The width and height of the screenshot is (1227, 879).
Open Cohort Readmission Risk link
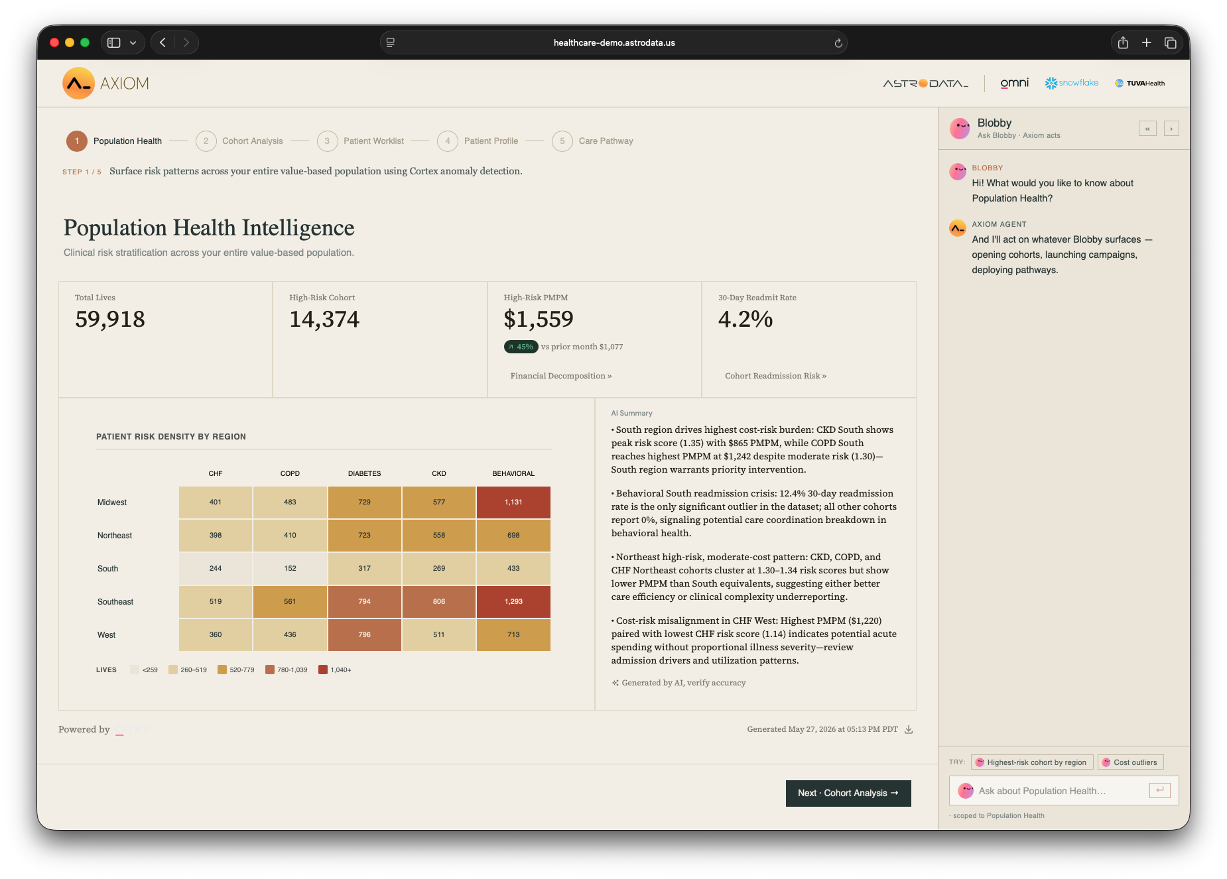pyautogui.click(x=775, y=376)
